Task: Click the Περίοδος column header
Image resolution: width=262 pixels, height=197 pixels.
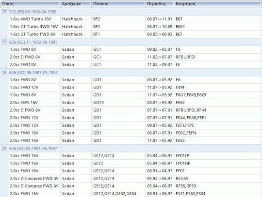Action: click(160, 4)
